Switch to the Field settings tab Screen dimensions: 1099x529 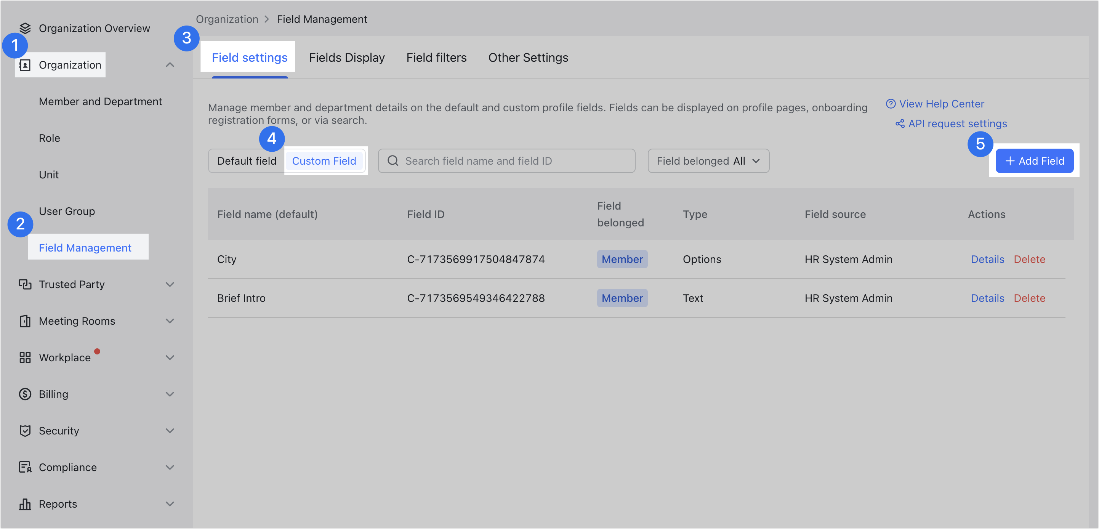(250, 58)
